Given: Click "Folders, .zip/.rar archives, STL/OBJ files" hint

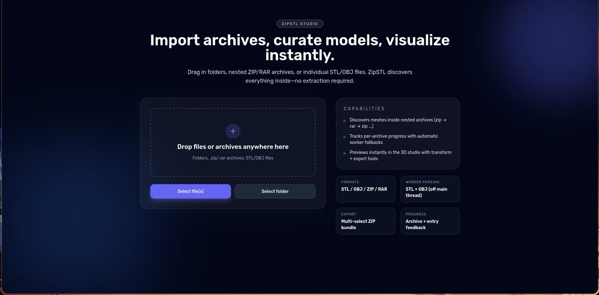Looking at the screenshot, I should (x=233, y=158).
